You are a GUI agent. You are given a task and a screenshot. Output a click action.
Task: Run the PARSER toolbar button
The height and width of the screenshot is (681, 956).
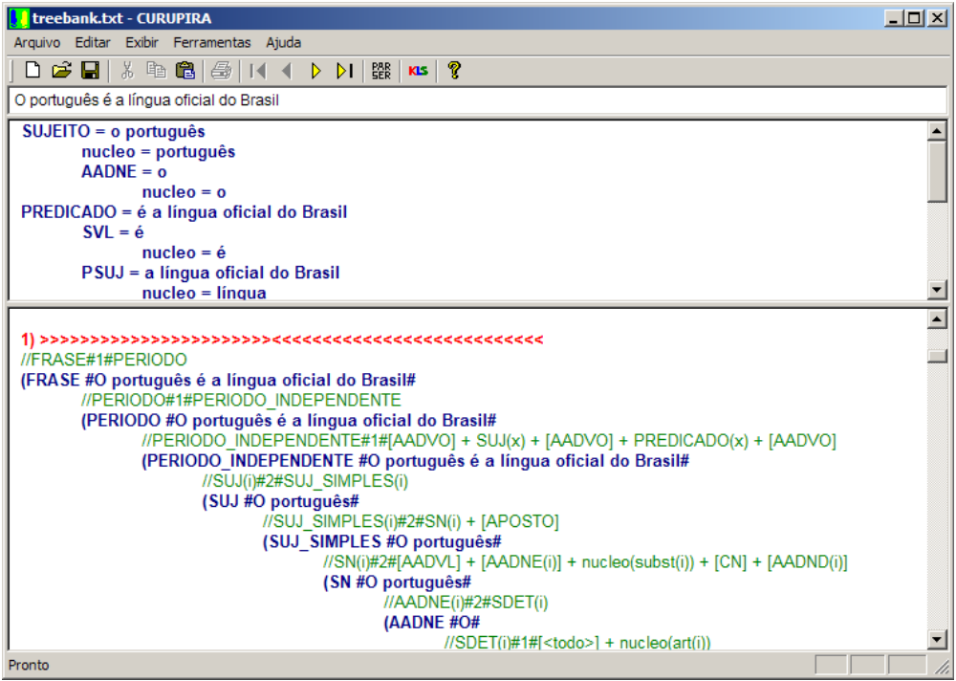click(x=381, y=71)
